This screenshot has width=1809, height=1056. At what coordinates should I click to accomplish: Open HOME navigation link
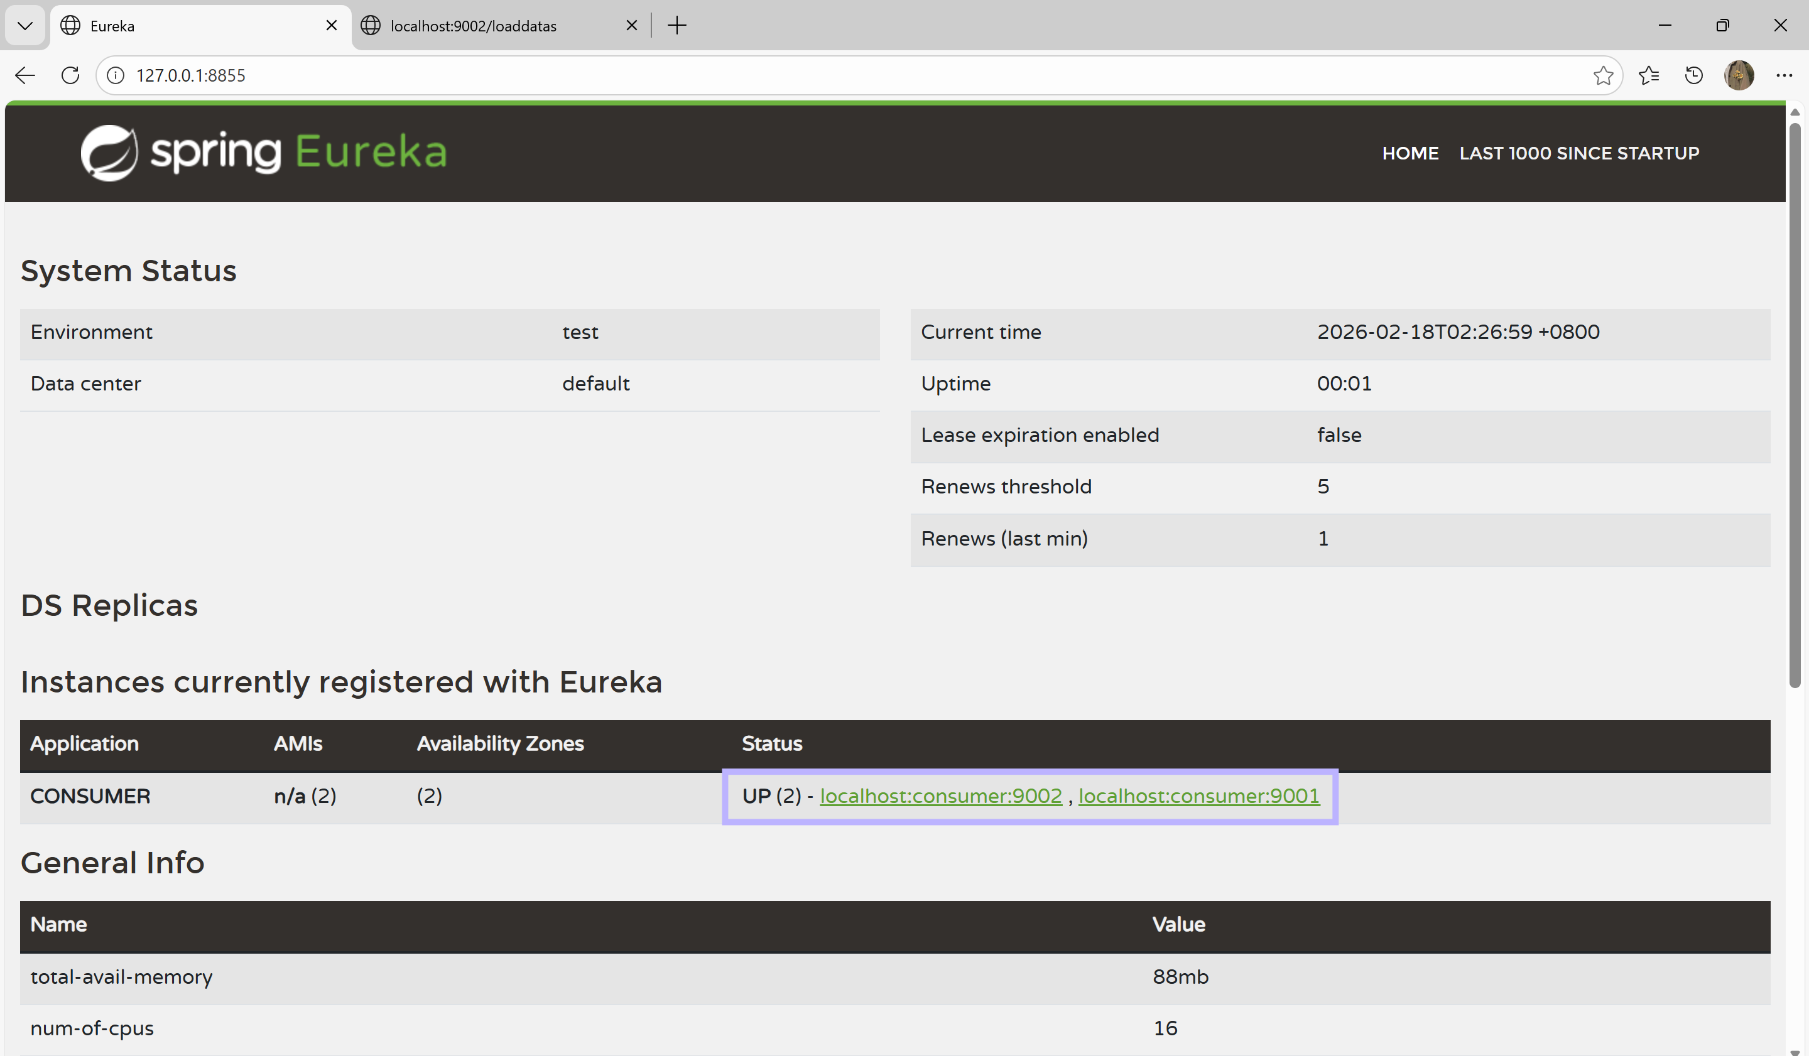coord(1411,153)
